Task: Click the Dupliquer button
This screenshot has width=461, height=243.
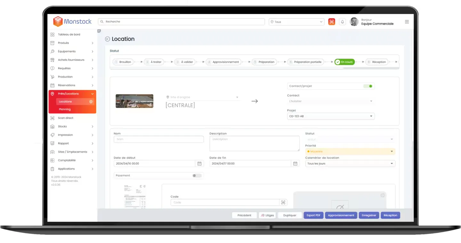Action: 290,215
